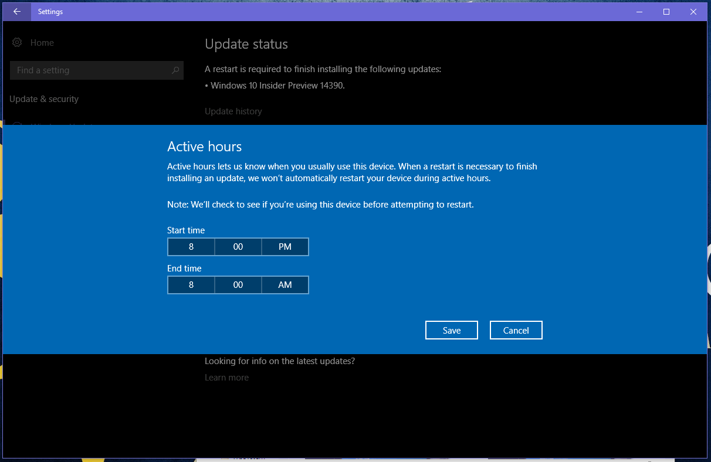
Task: Cancel the Active hours dialog
Action: (516, 330)
